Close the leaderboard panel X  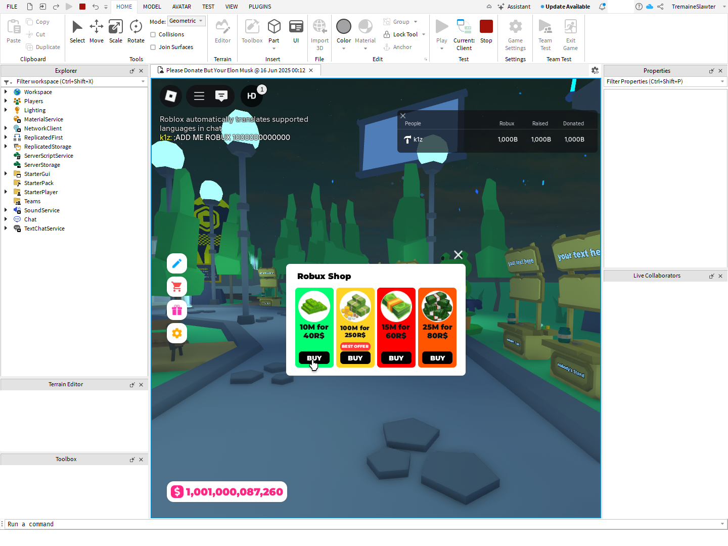click(x=403, y=116)
